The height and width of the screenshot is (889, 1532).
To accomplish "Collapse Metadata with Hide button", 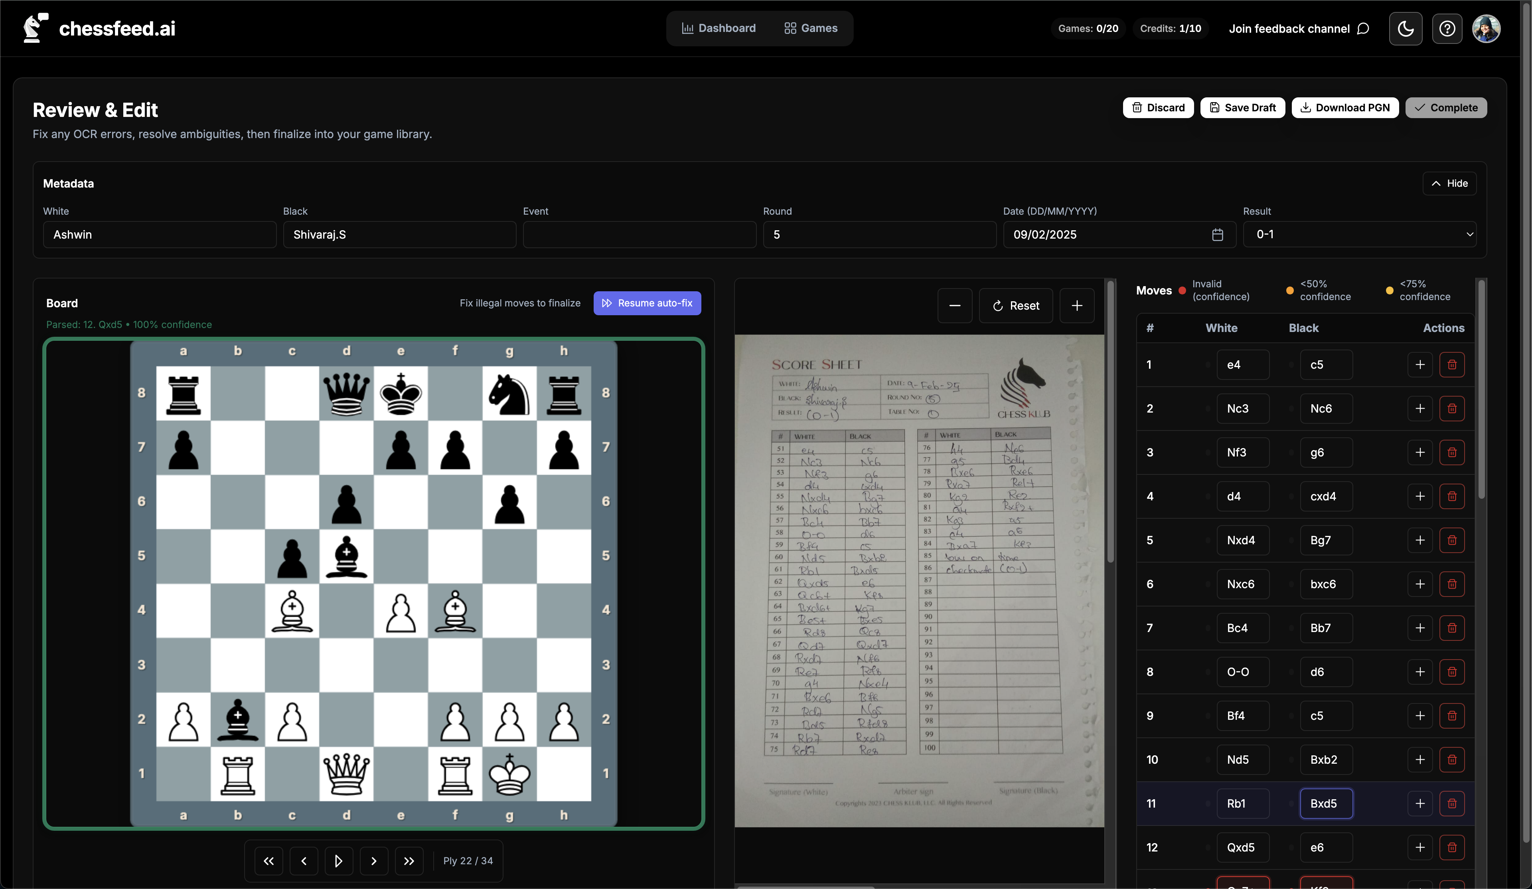I will point(1449,184).
